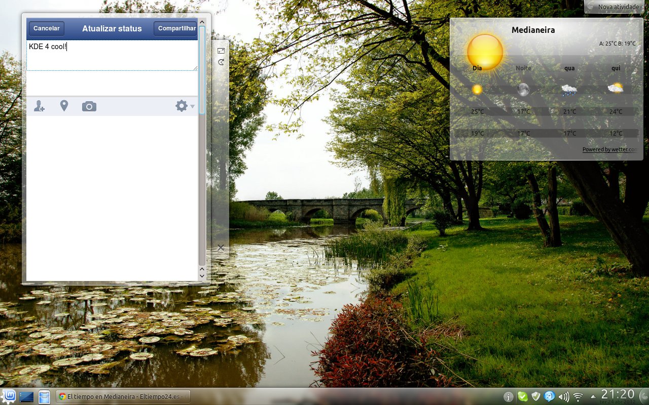Viewport: 649px width, 405px height.
Task: Click the panel toolbox cashew icon
Action: pyautogui.click(x=643, y=396)
